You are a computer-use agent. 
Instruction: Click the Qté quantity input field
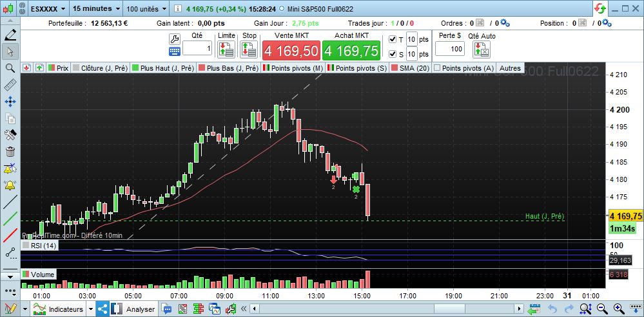point(197,49)
